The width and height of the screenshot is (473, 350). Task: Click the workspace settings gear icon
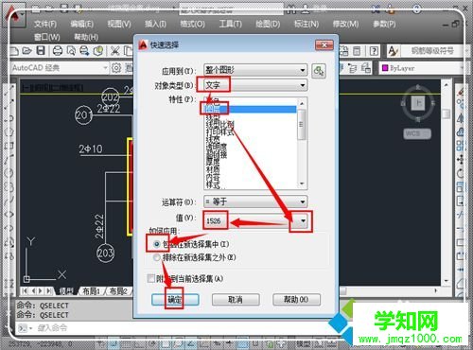tap(116, 68)
